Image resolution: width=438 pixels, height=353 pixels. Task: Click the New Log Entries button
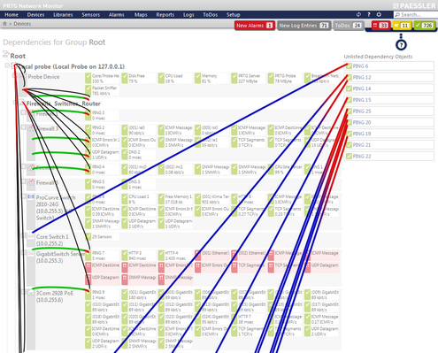point(304,26)
